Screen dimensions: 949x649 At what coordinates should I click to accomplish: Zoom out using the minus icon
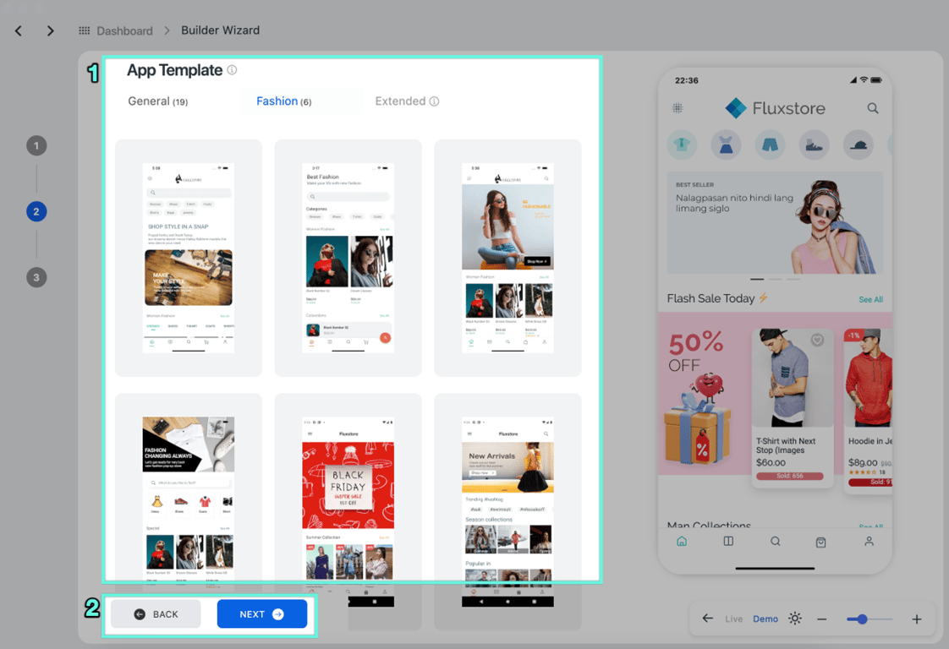[x=821, y=619]
